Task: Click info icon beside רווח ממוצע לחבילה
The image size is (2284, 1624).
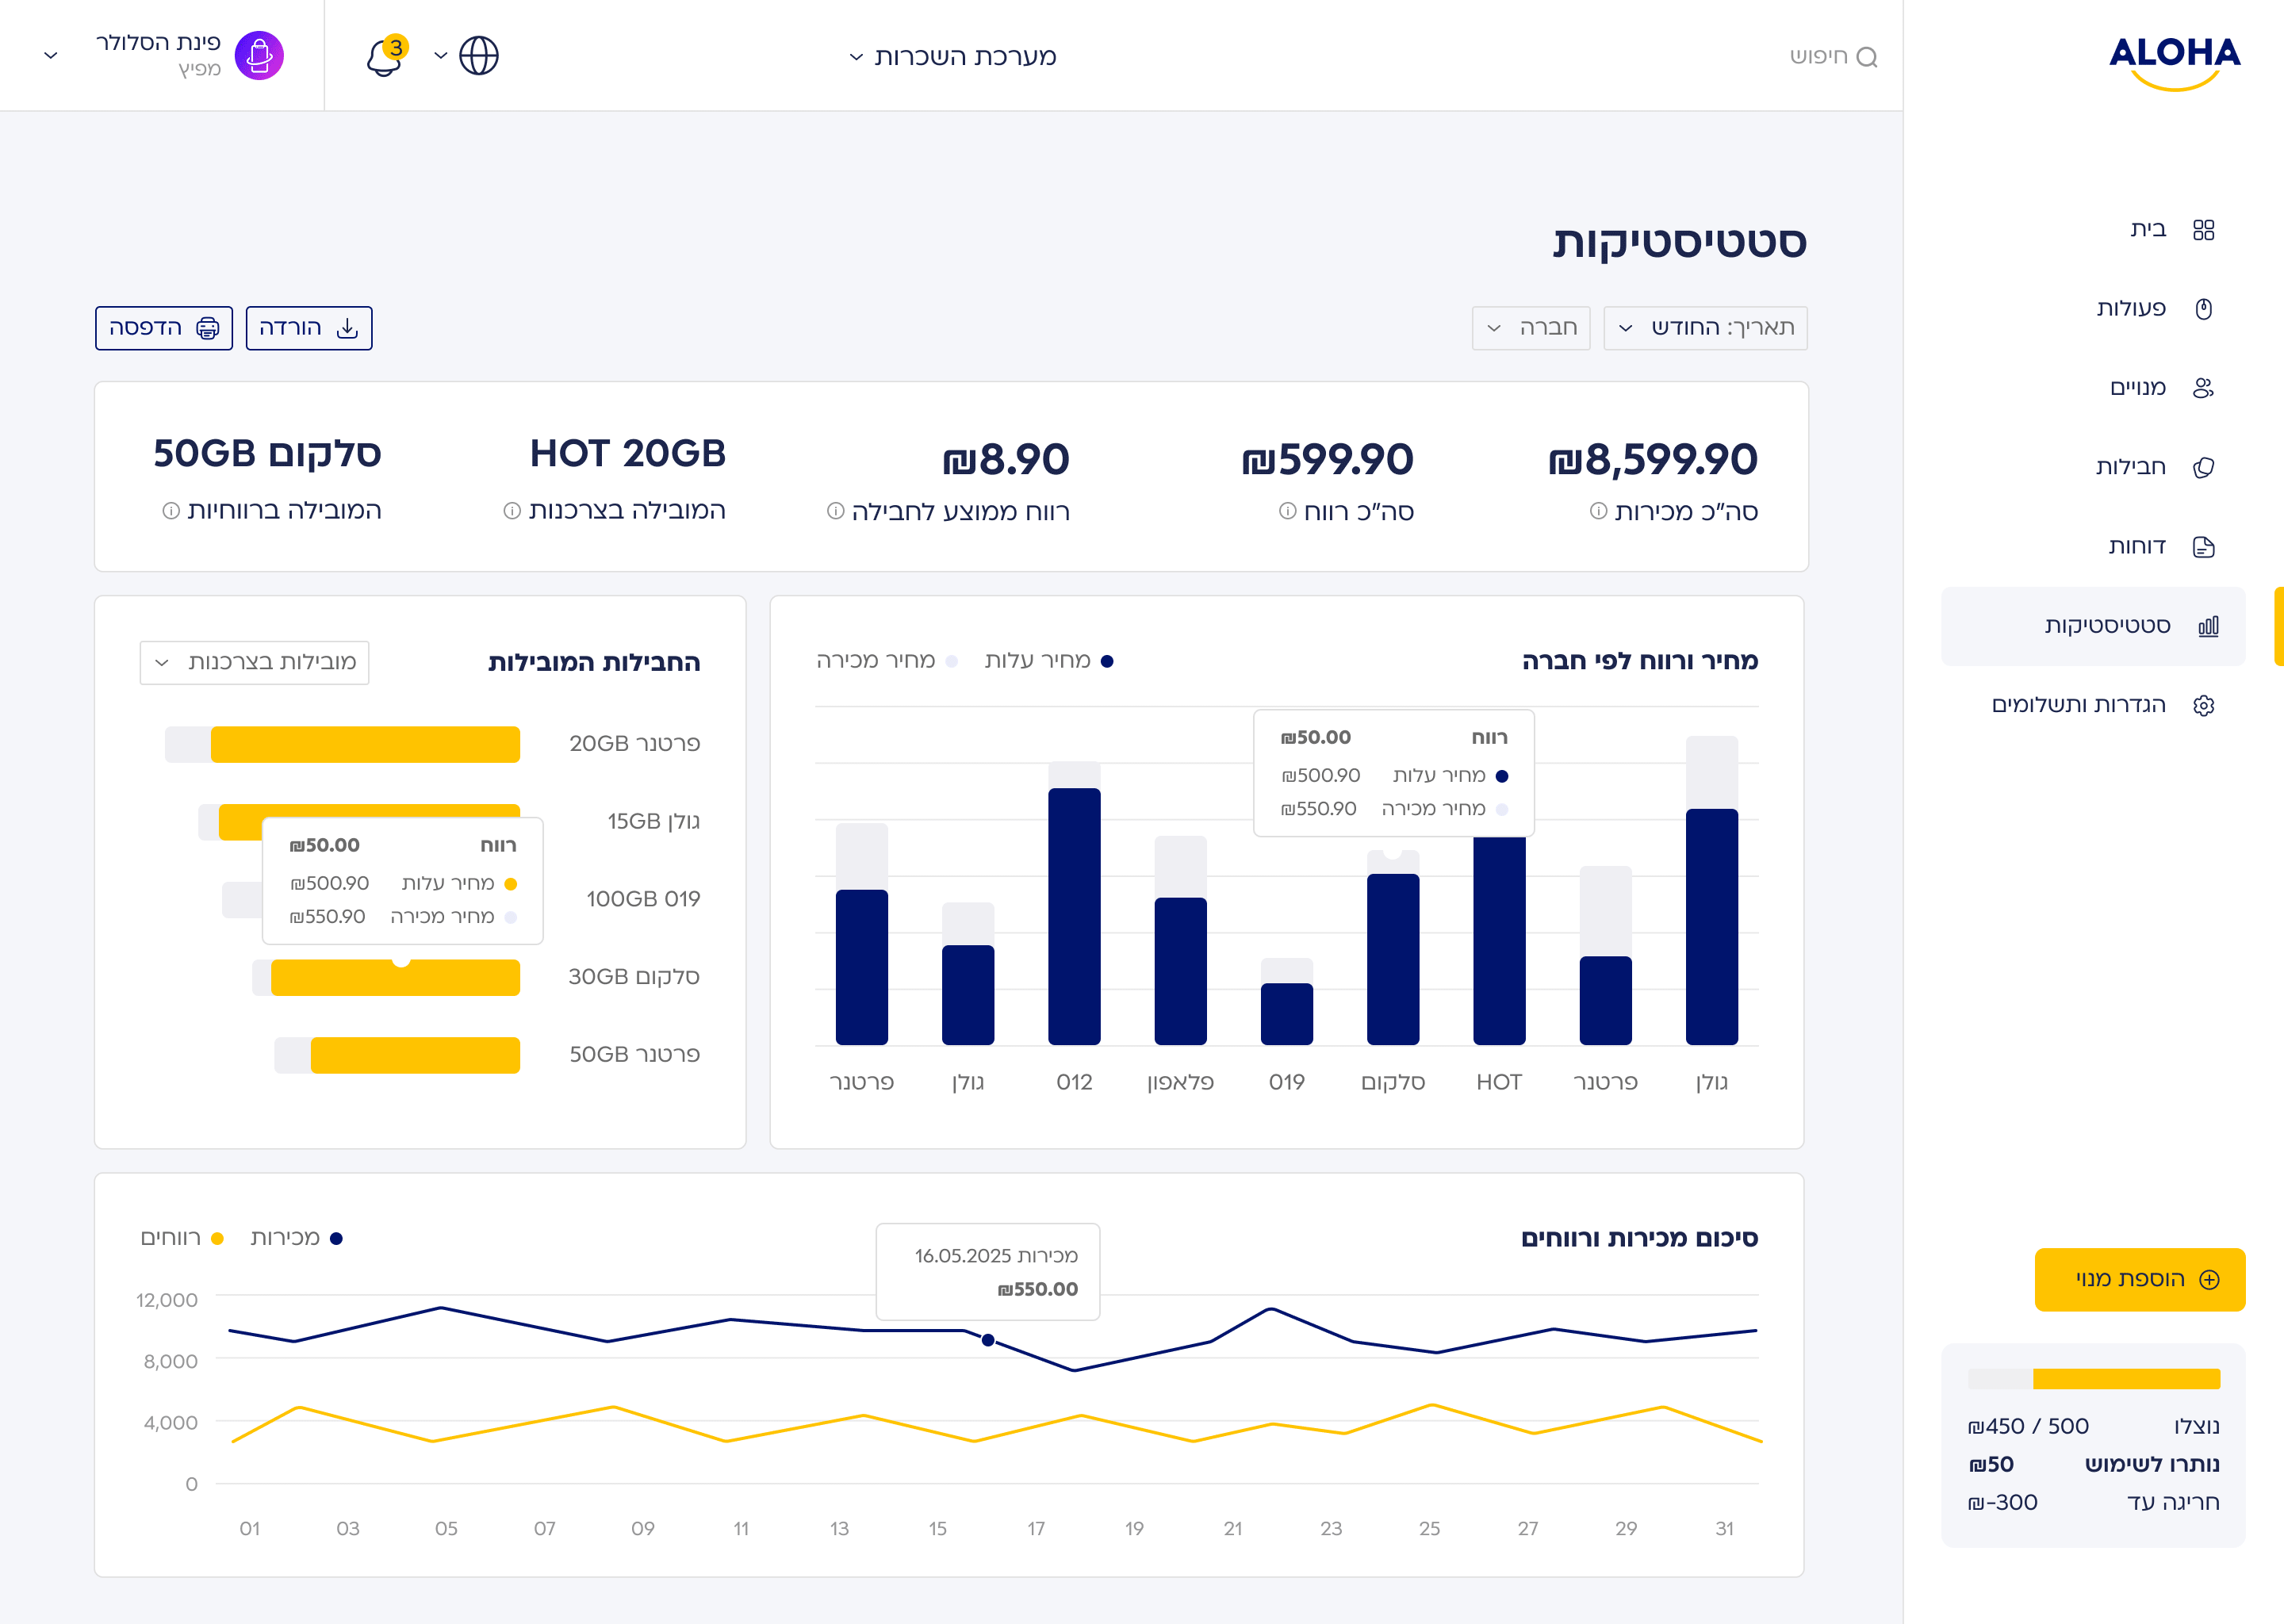Action: (x=836, y=511)
